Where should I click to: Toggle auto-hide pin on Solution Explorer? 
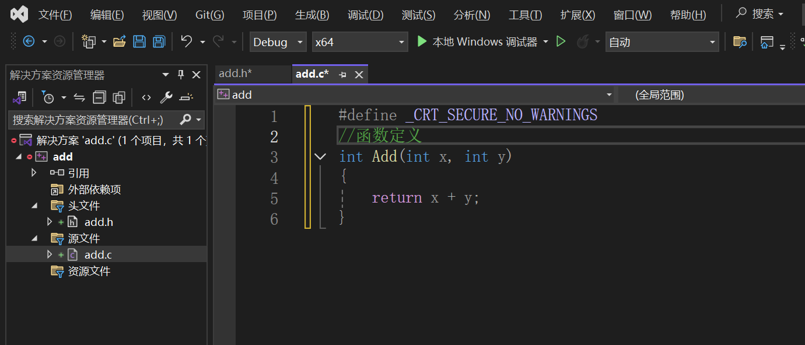[181, 75]
